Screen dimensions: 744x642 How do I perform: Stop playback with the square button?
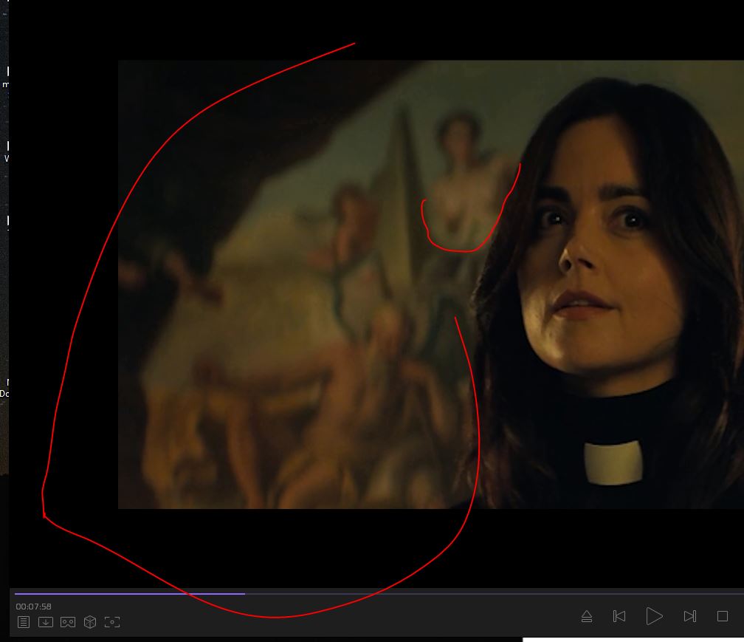723,616
